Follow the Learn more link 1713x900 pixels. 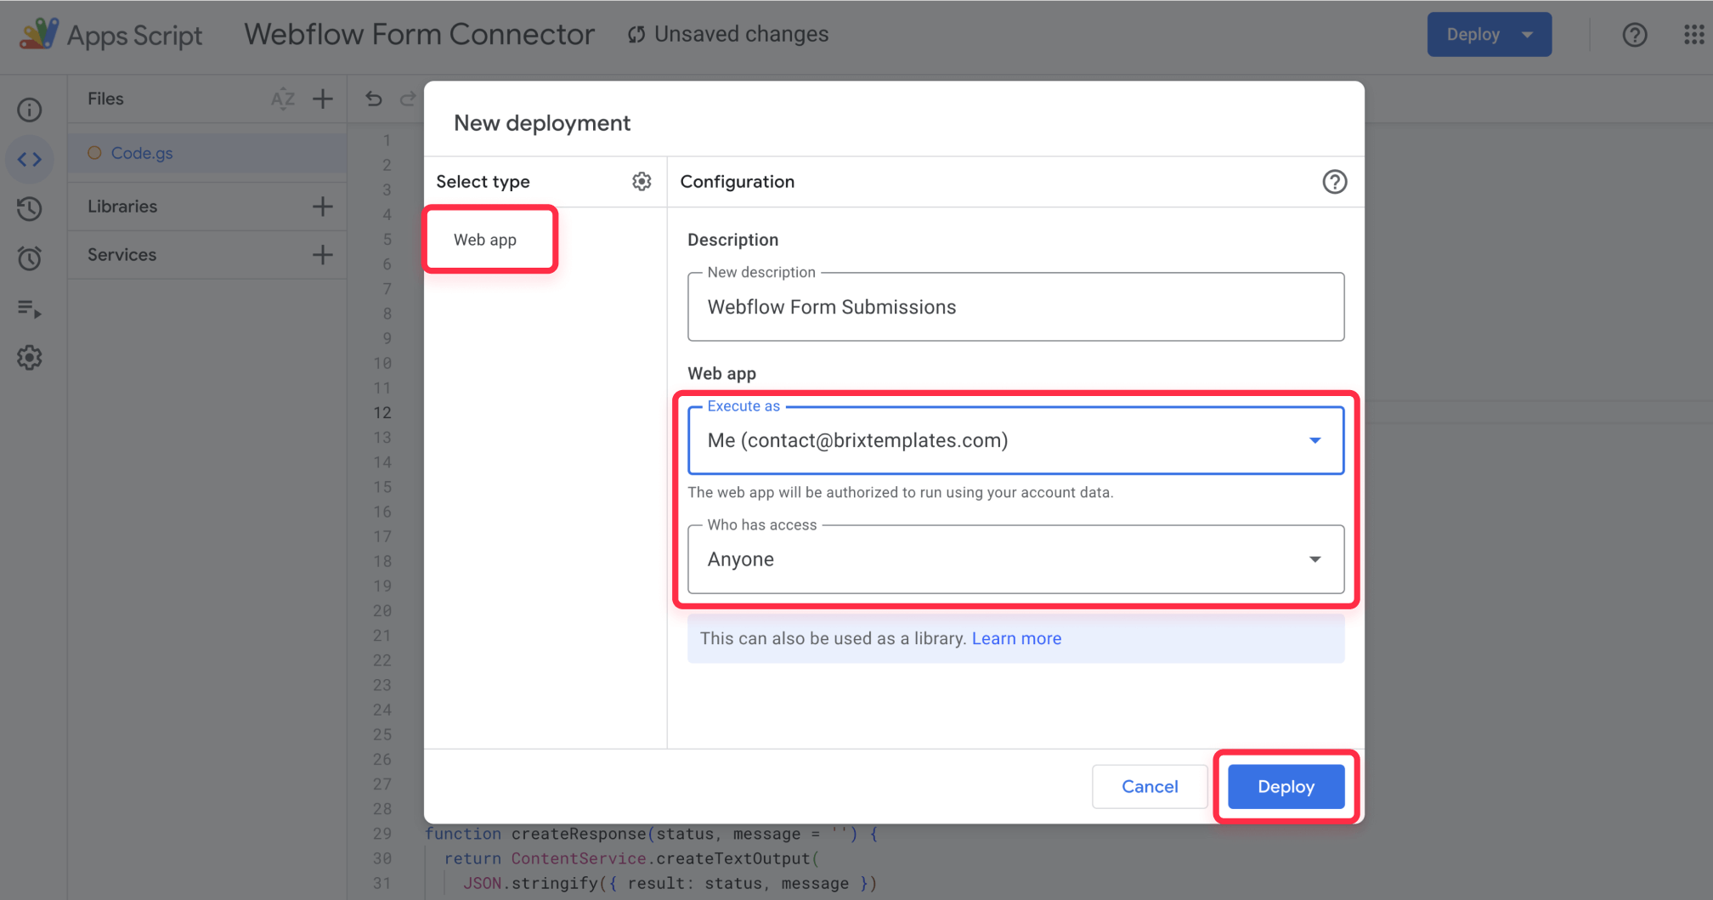click(1016, 638)
